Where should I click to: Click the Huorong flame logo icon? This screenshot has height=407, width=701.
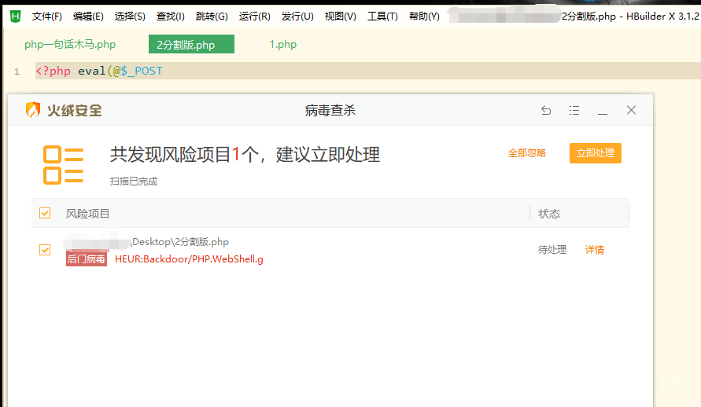coord(32,110)
